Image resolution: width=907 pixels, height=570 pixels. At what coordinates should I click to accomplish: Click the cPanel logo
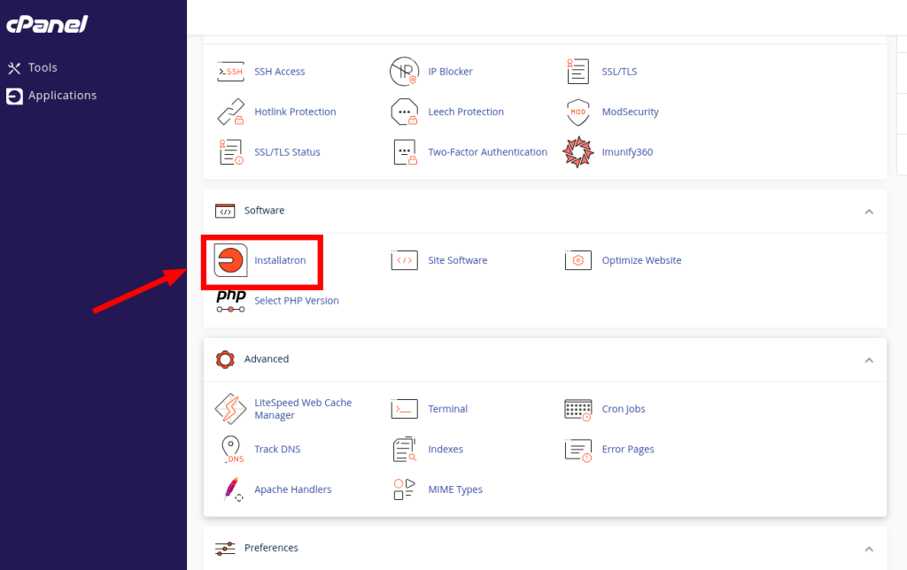point(47,24)
